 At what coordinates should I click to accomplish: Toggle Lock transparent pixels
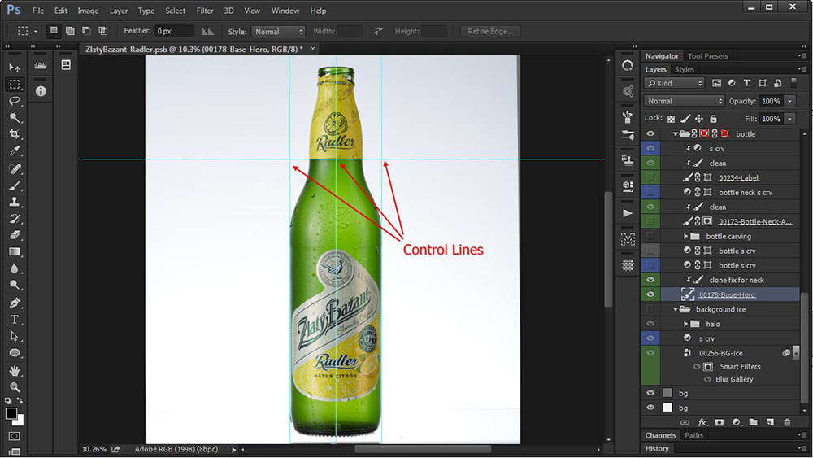pos(671,119)
